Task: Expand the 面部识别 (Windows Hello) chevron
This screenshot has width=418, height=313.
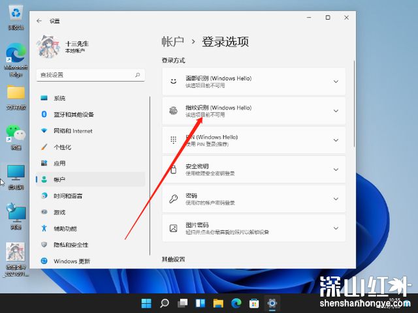Action: (x=336, y=82)
